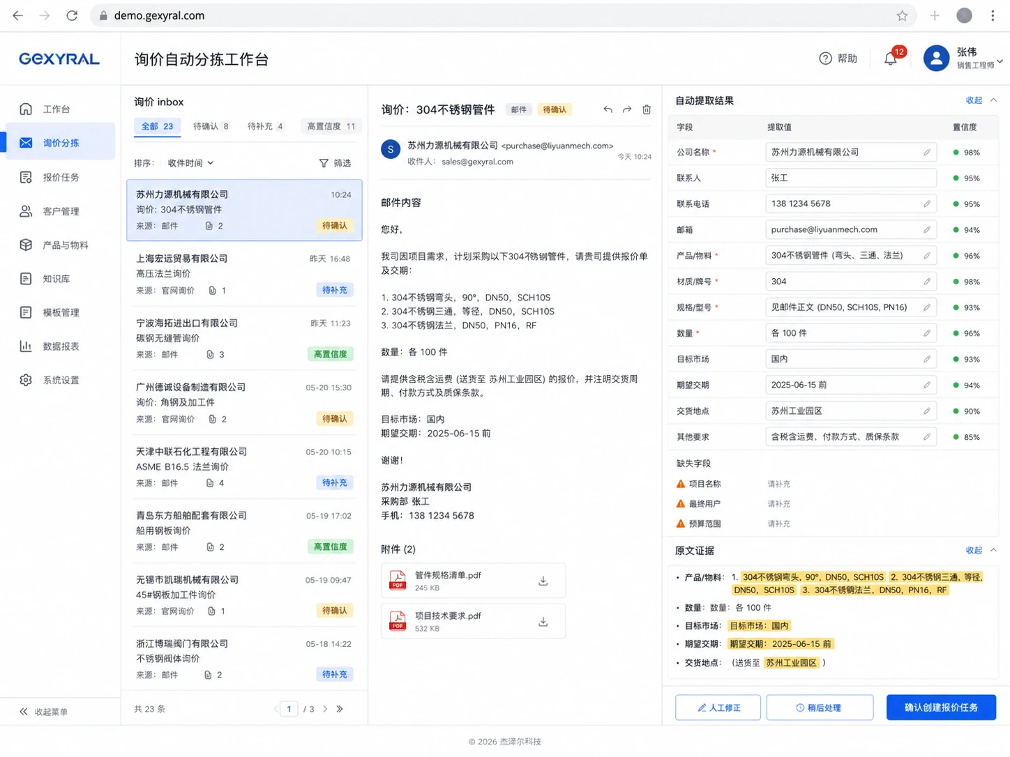
Task: Open 数据报表 in the sidebar
Action: pos(60,346)
